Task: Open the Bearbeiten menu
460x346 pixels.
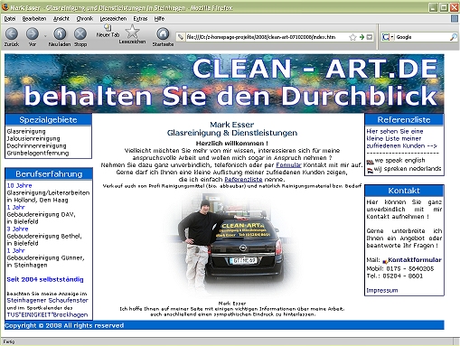Action: [x=34, y=19]
